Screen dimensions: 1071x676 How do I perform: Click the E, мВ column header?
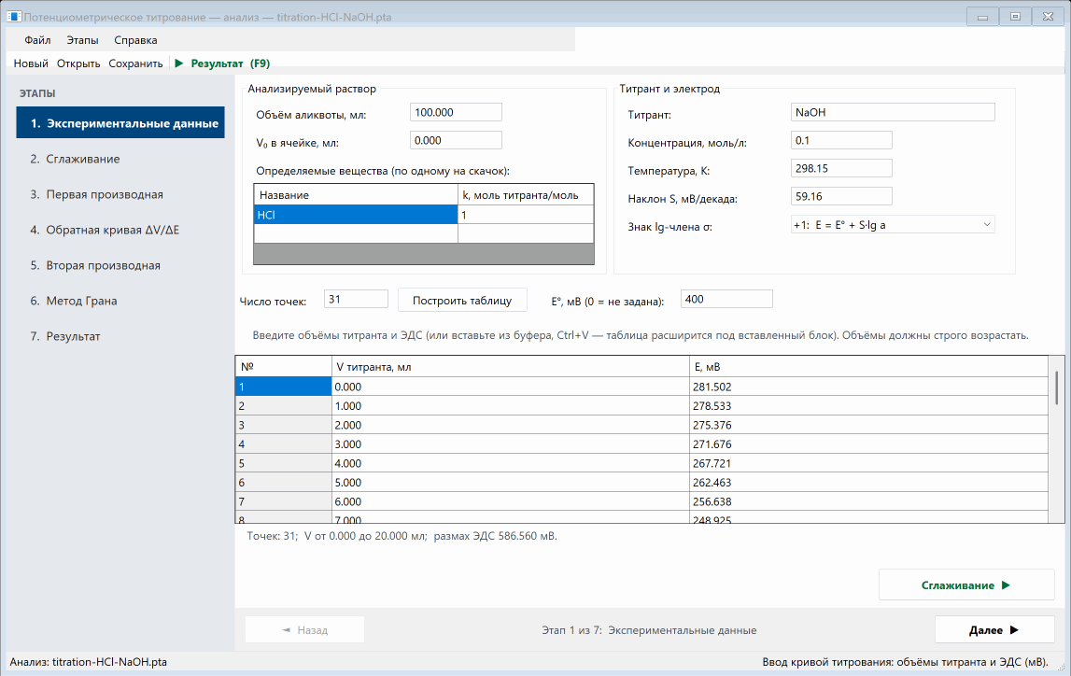[x=868, y=367]
